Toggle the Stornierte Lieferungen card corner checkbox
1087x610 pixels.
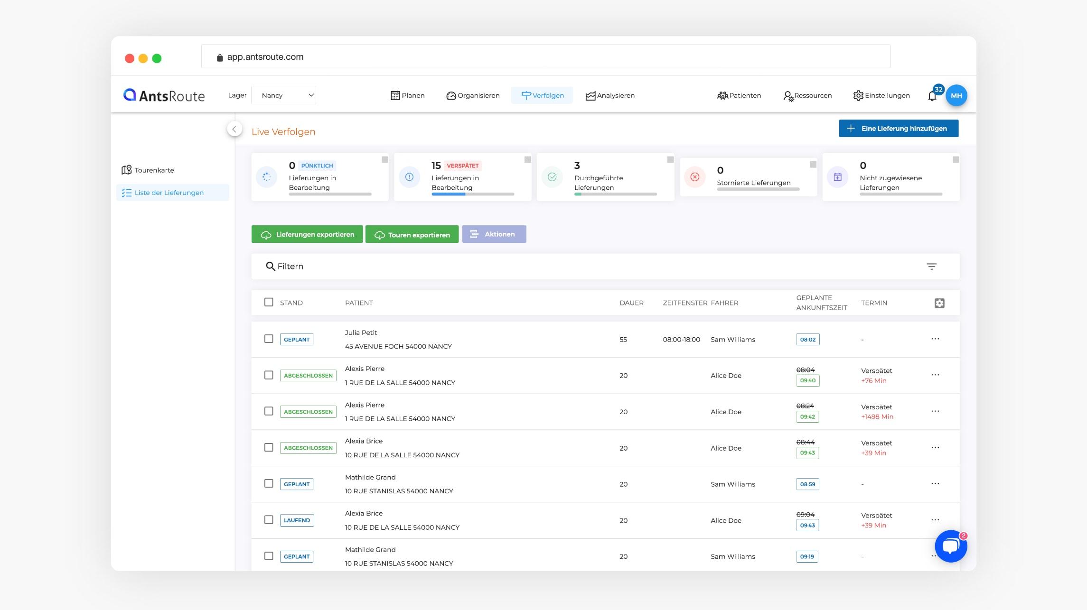point(813,165)
